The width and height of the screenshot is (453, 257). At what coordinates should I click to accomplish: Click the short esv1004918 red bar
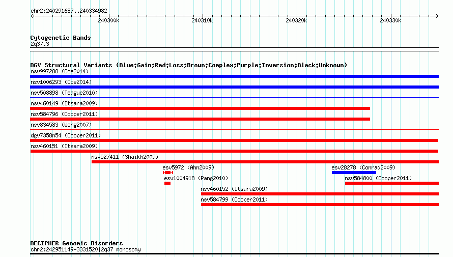(167, 183)
